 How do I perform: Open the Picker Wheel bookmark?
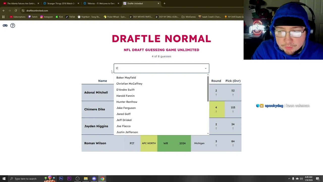click(115, 17)
